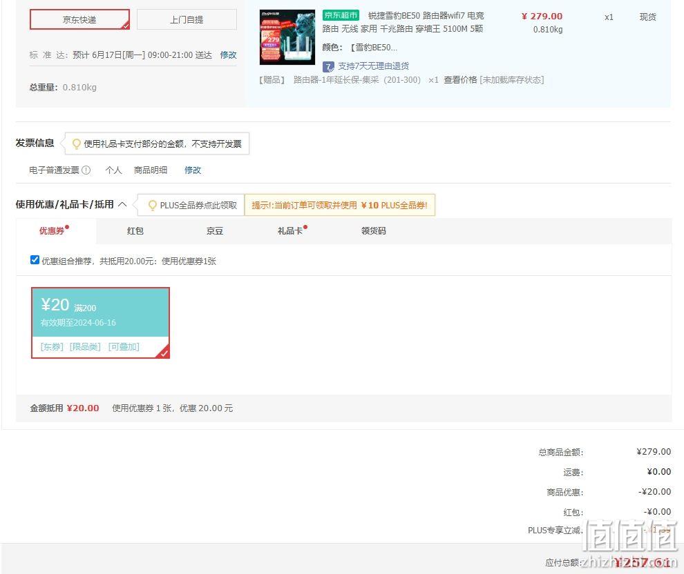
Task: Click the [限品类] coupon tag
Action: [x=85, y=346]
